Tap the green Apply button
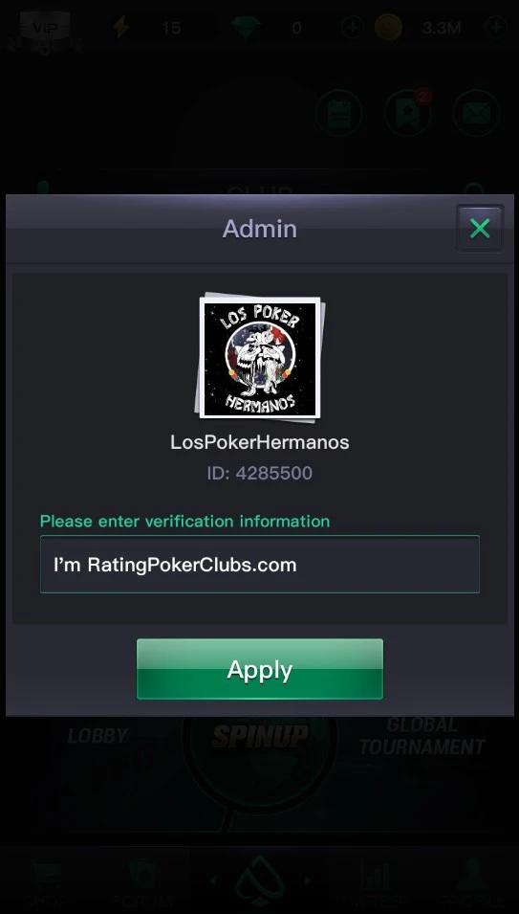 tap(260, 669)
